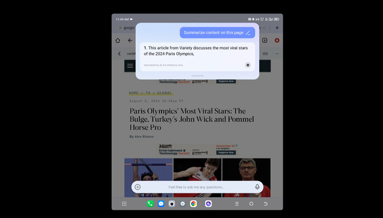Open the tab switcher showing 6 tabs

coord(265,40)
